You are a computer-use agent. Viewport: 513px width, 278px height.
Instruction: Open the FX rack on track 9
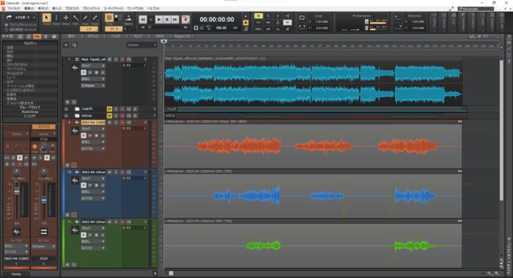134,128
